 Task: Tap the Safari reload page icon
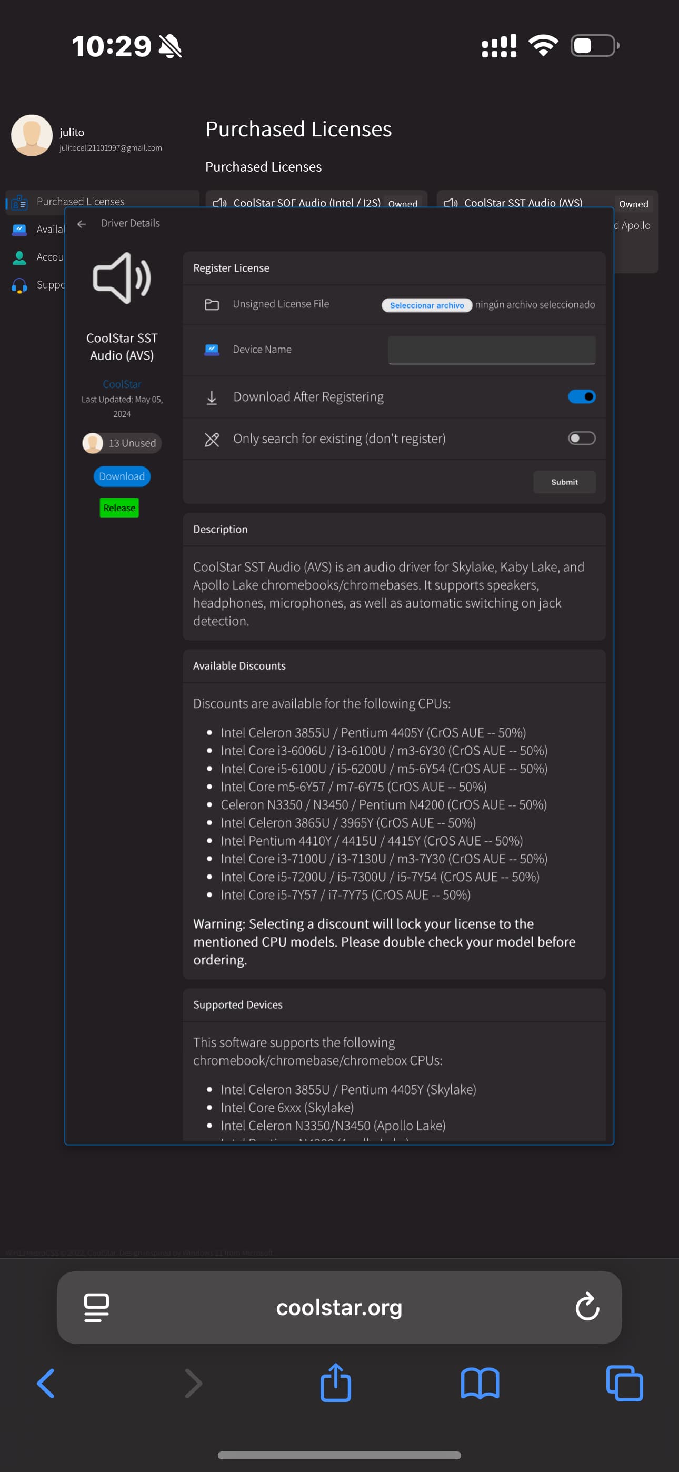[x=586, y=1307]
